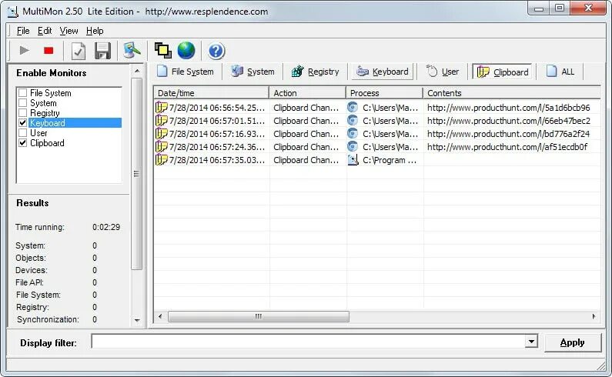Open the Edit menu
The image size is (612, 377).
point(45,31)
